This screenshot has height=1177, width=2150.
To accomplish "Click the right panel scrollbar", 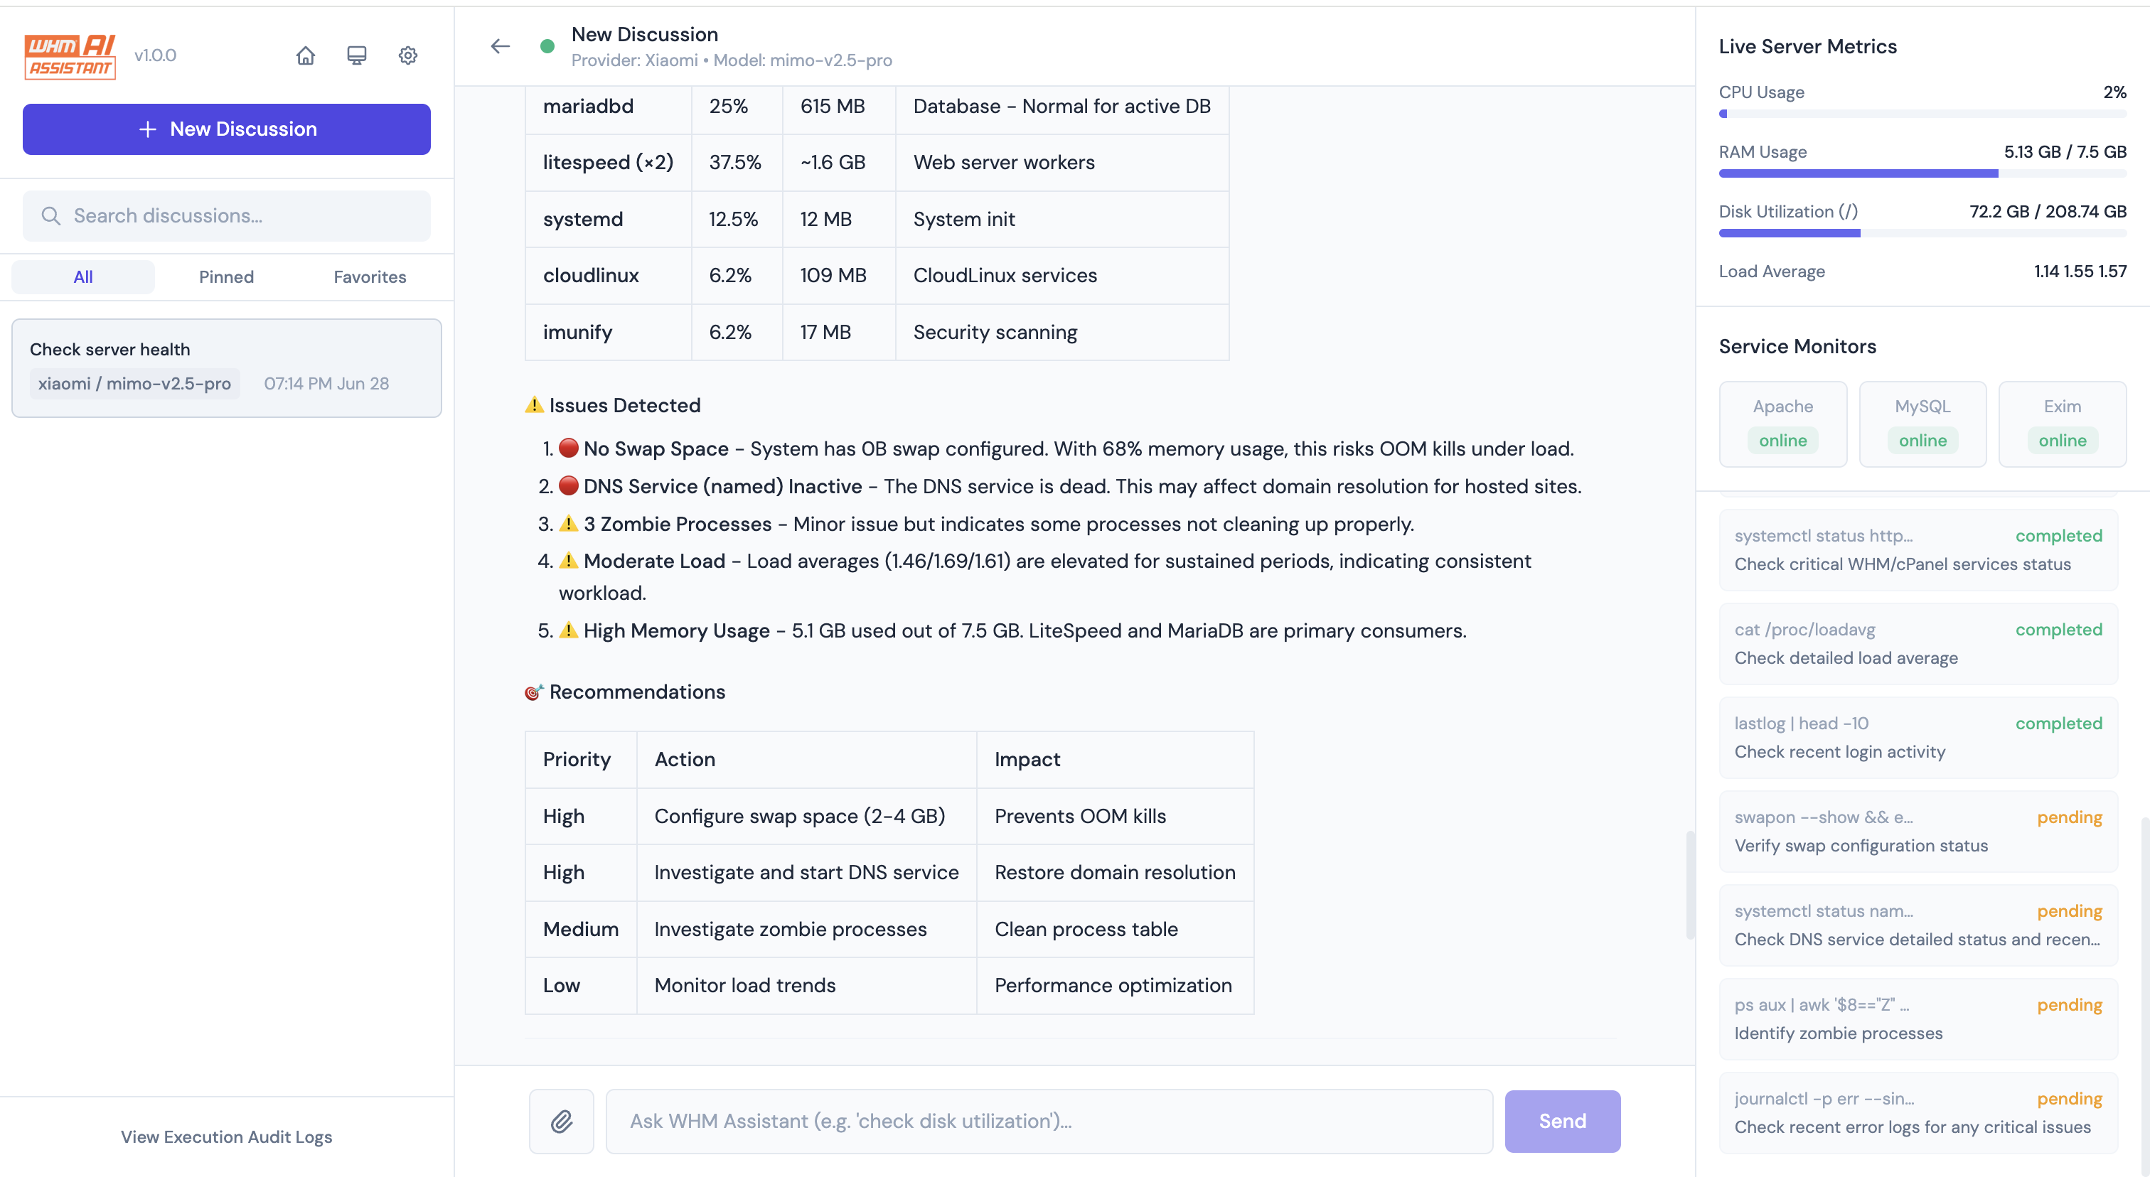I will [x=2144, y=996].
